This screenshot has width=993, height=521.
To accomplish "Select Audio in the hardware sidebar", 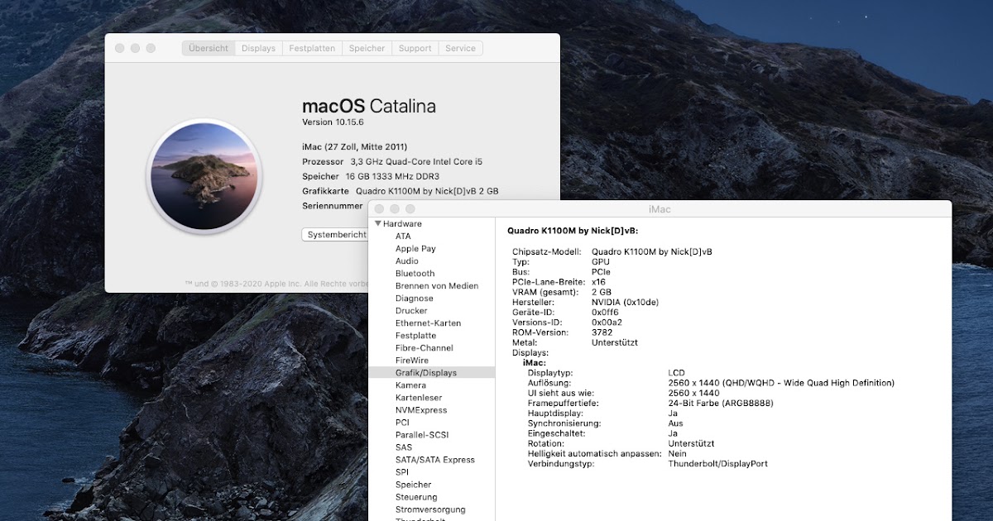I will tap(407, 260).
